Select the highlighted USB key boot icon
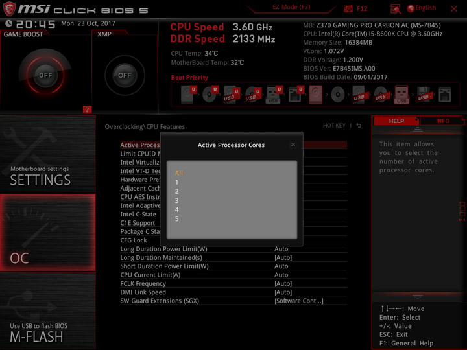Image resolution: width=467 pixels, height=350 pixels. (x=401, y=95)
